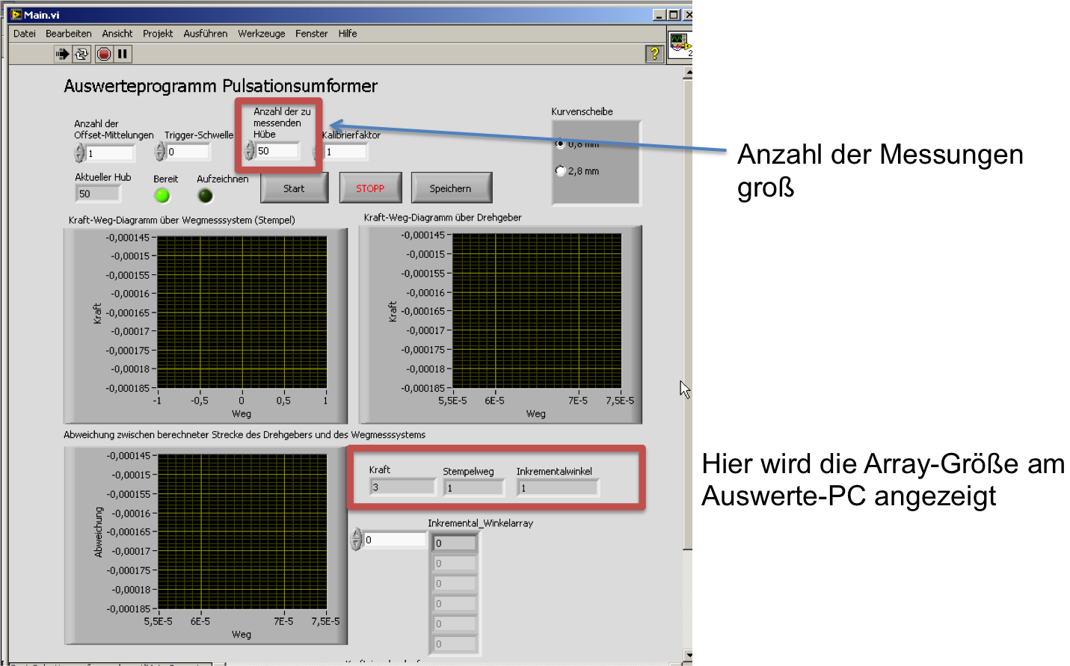Click the Kalibrierfaktor input field
This screenshot has height=666, width=1070.
[345, 152]
